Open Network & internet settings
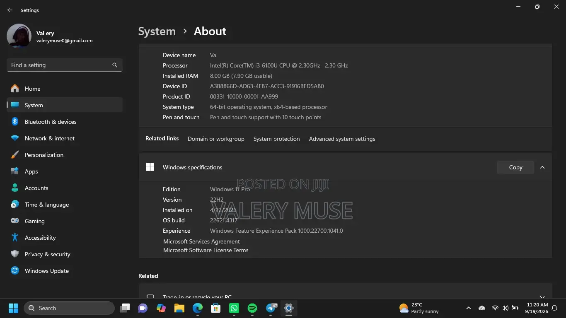This screenshot has height=318, width=566. 65,138
